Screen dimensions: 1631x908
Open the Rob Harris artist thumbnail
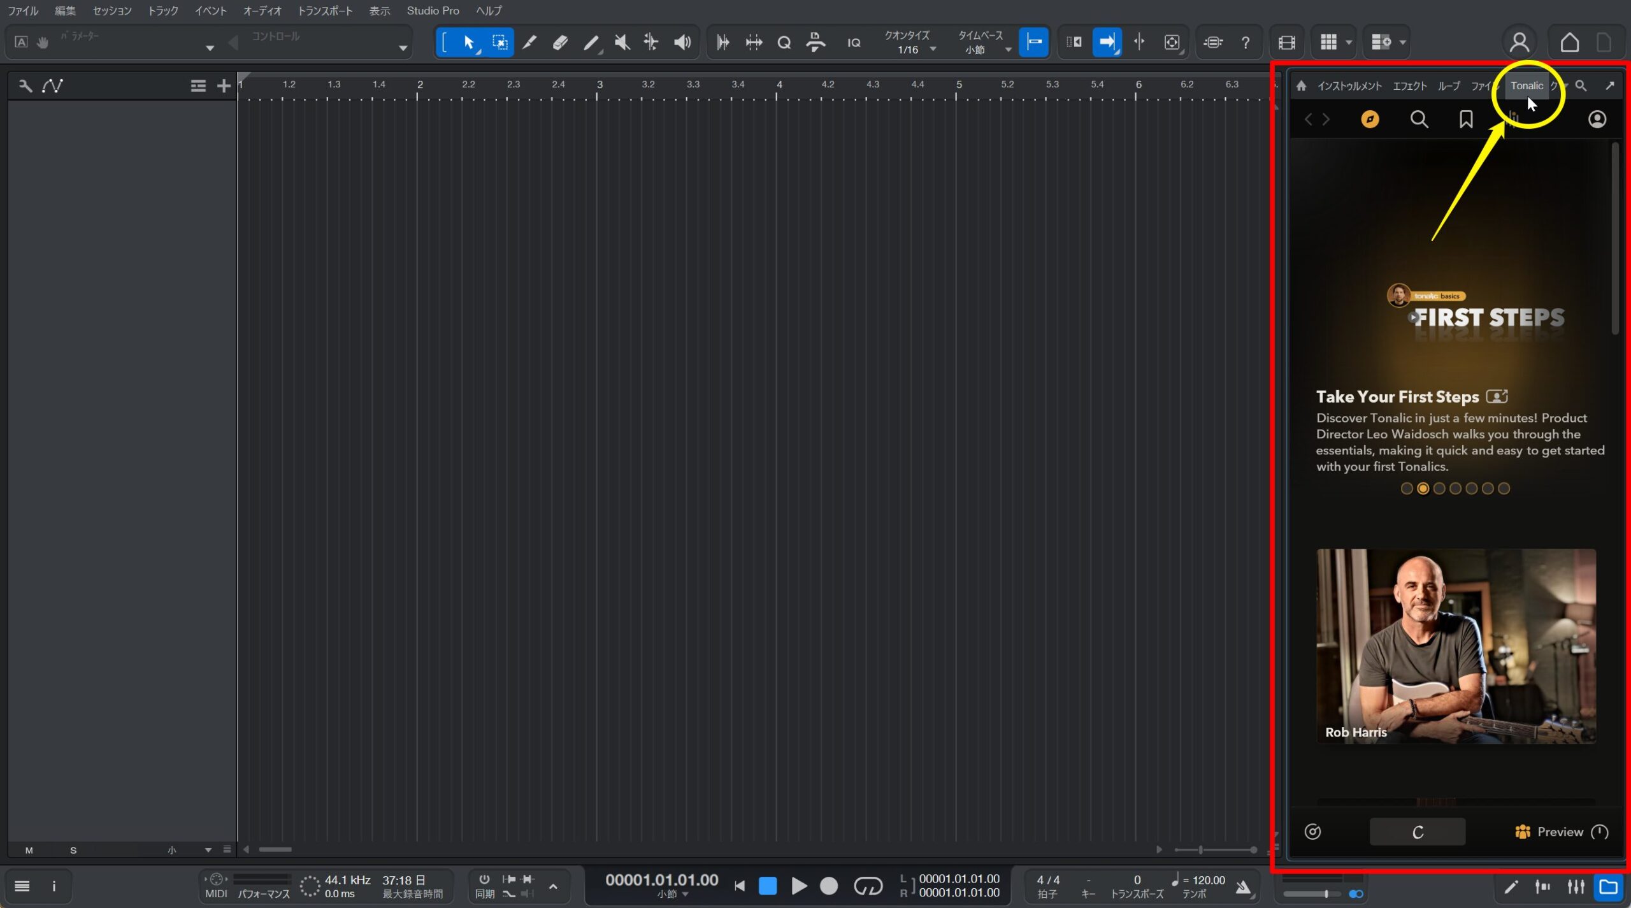click(1456, 645)
